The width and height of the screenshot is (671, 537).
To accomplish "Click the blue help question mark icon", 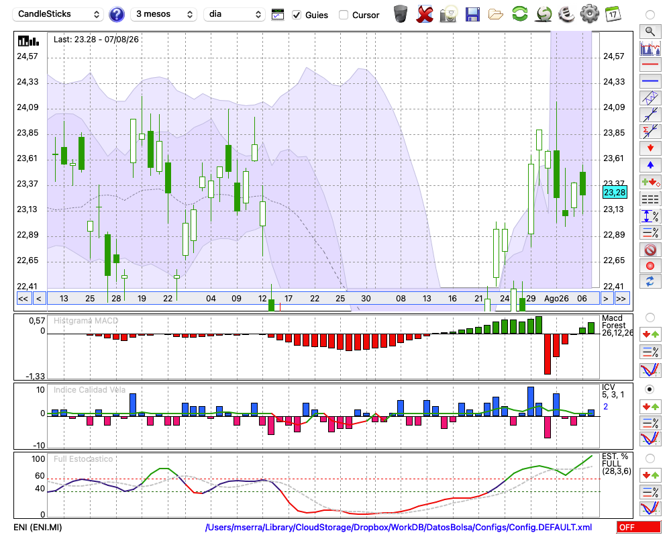I will tap(116, 14).
